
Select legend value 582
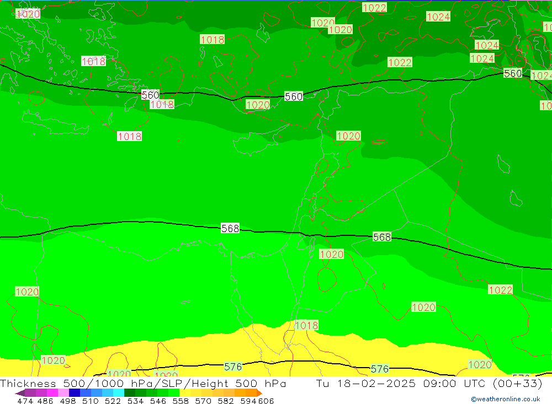pos(225,401)
